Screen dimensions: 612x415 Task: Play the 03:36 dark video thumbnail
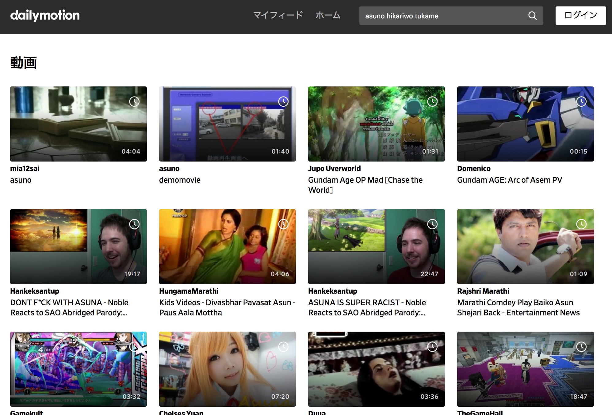(377, 369)
